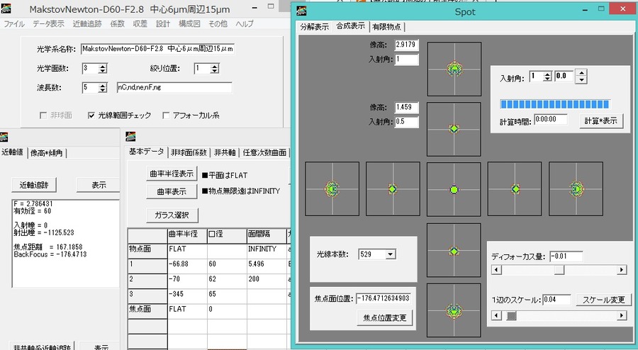Enable the アフォーカル系 checkbox
The width and height of the screenshot is (638, 350).
tap(166, 115)
